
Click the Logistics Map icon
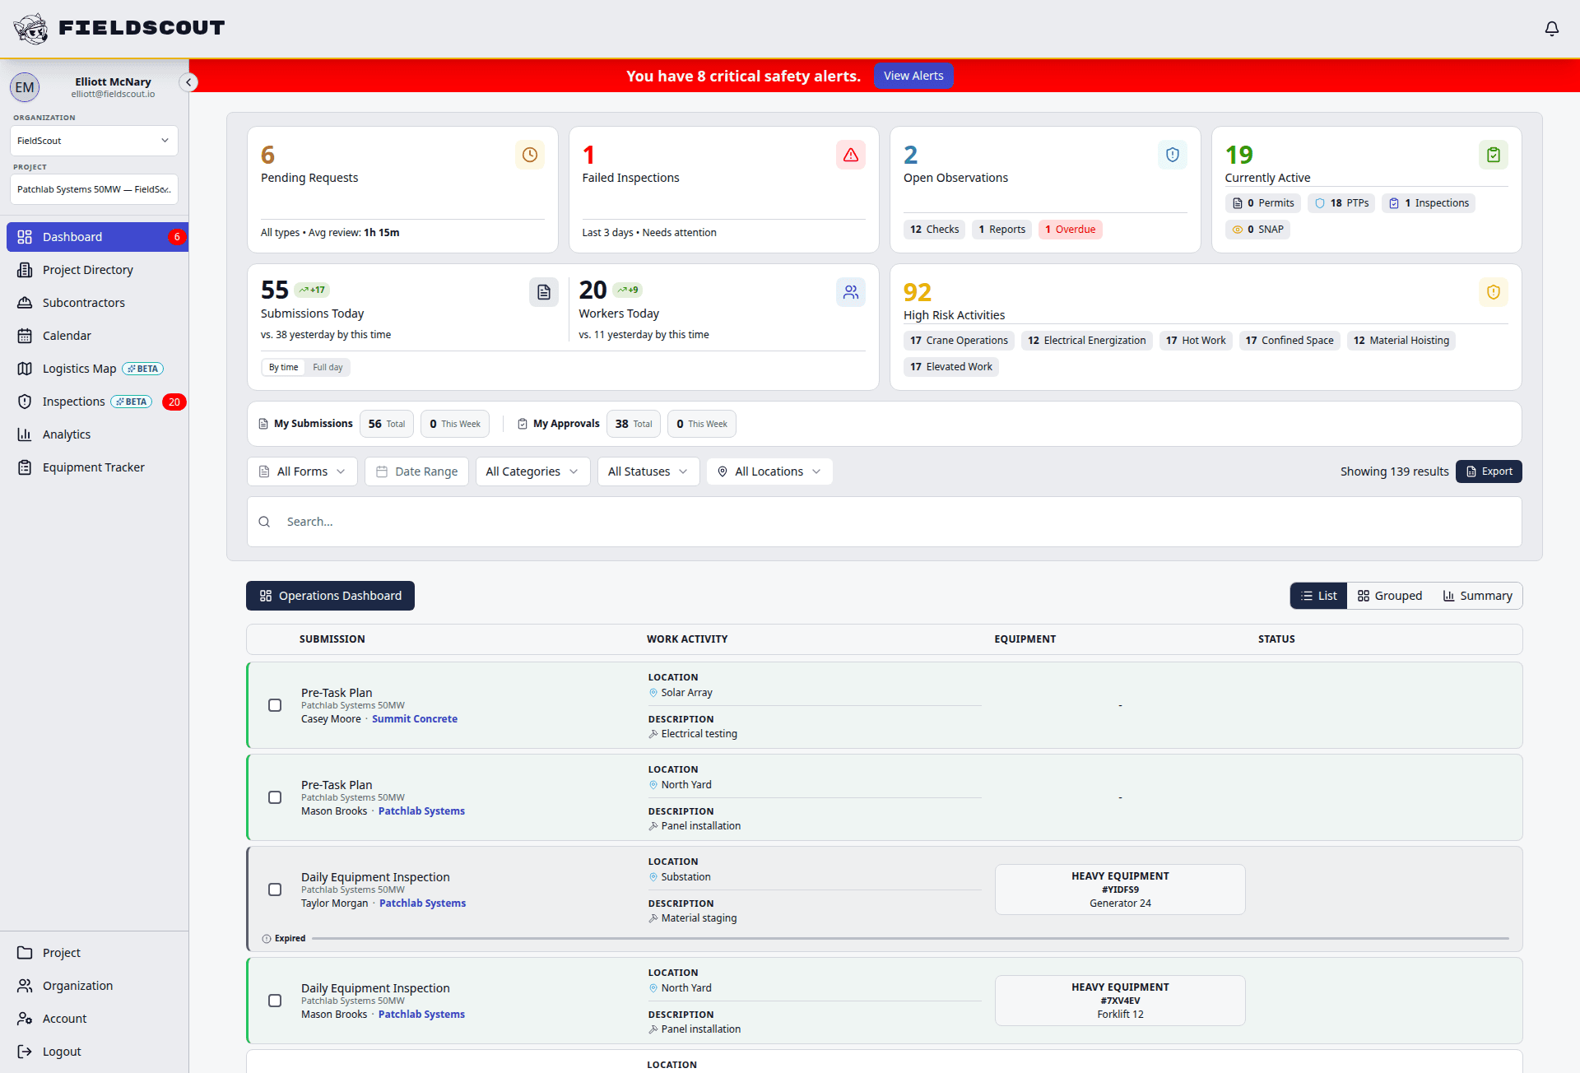pyautogui.click(x=25, y=369)
